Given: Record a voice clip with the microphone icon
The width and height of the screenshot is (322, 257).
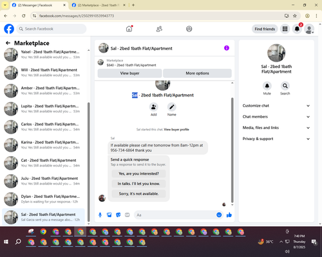Looking at the screenshot, I should [x=100, y=215].
